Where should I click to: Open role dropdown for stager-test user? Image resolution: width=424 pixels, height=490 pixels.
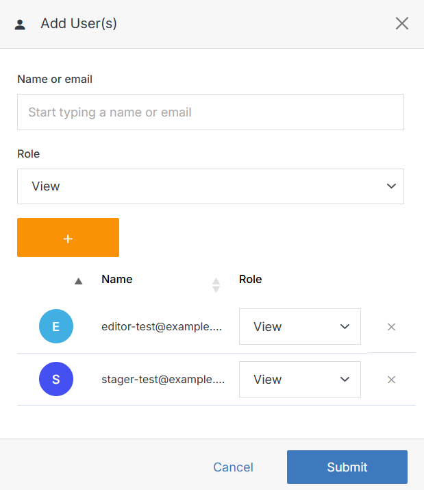click(x=300, y=380)
